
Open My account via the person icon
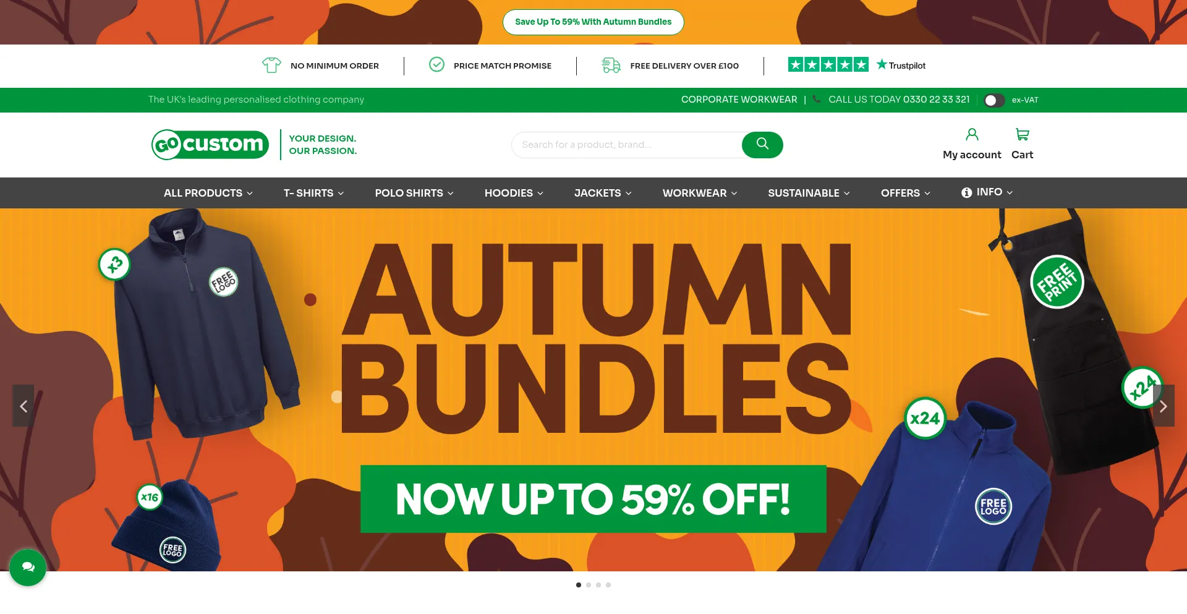pyautogui.click(x=972, y=135)
